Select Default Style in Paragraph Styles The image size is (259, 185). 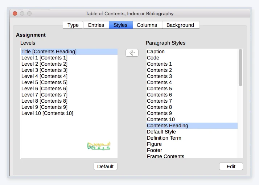coord(192,132)
